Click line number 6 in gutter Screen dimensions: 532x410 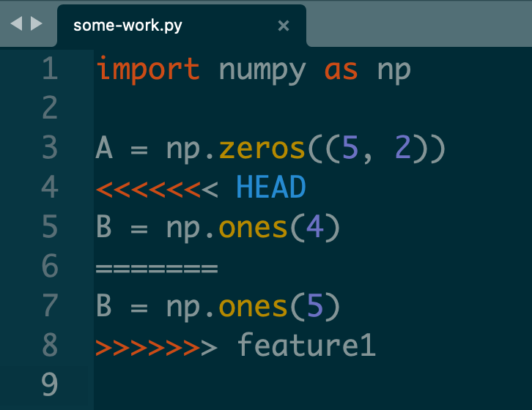[51, 266]
